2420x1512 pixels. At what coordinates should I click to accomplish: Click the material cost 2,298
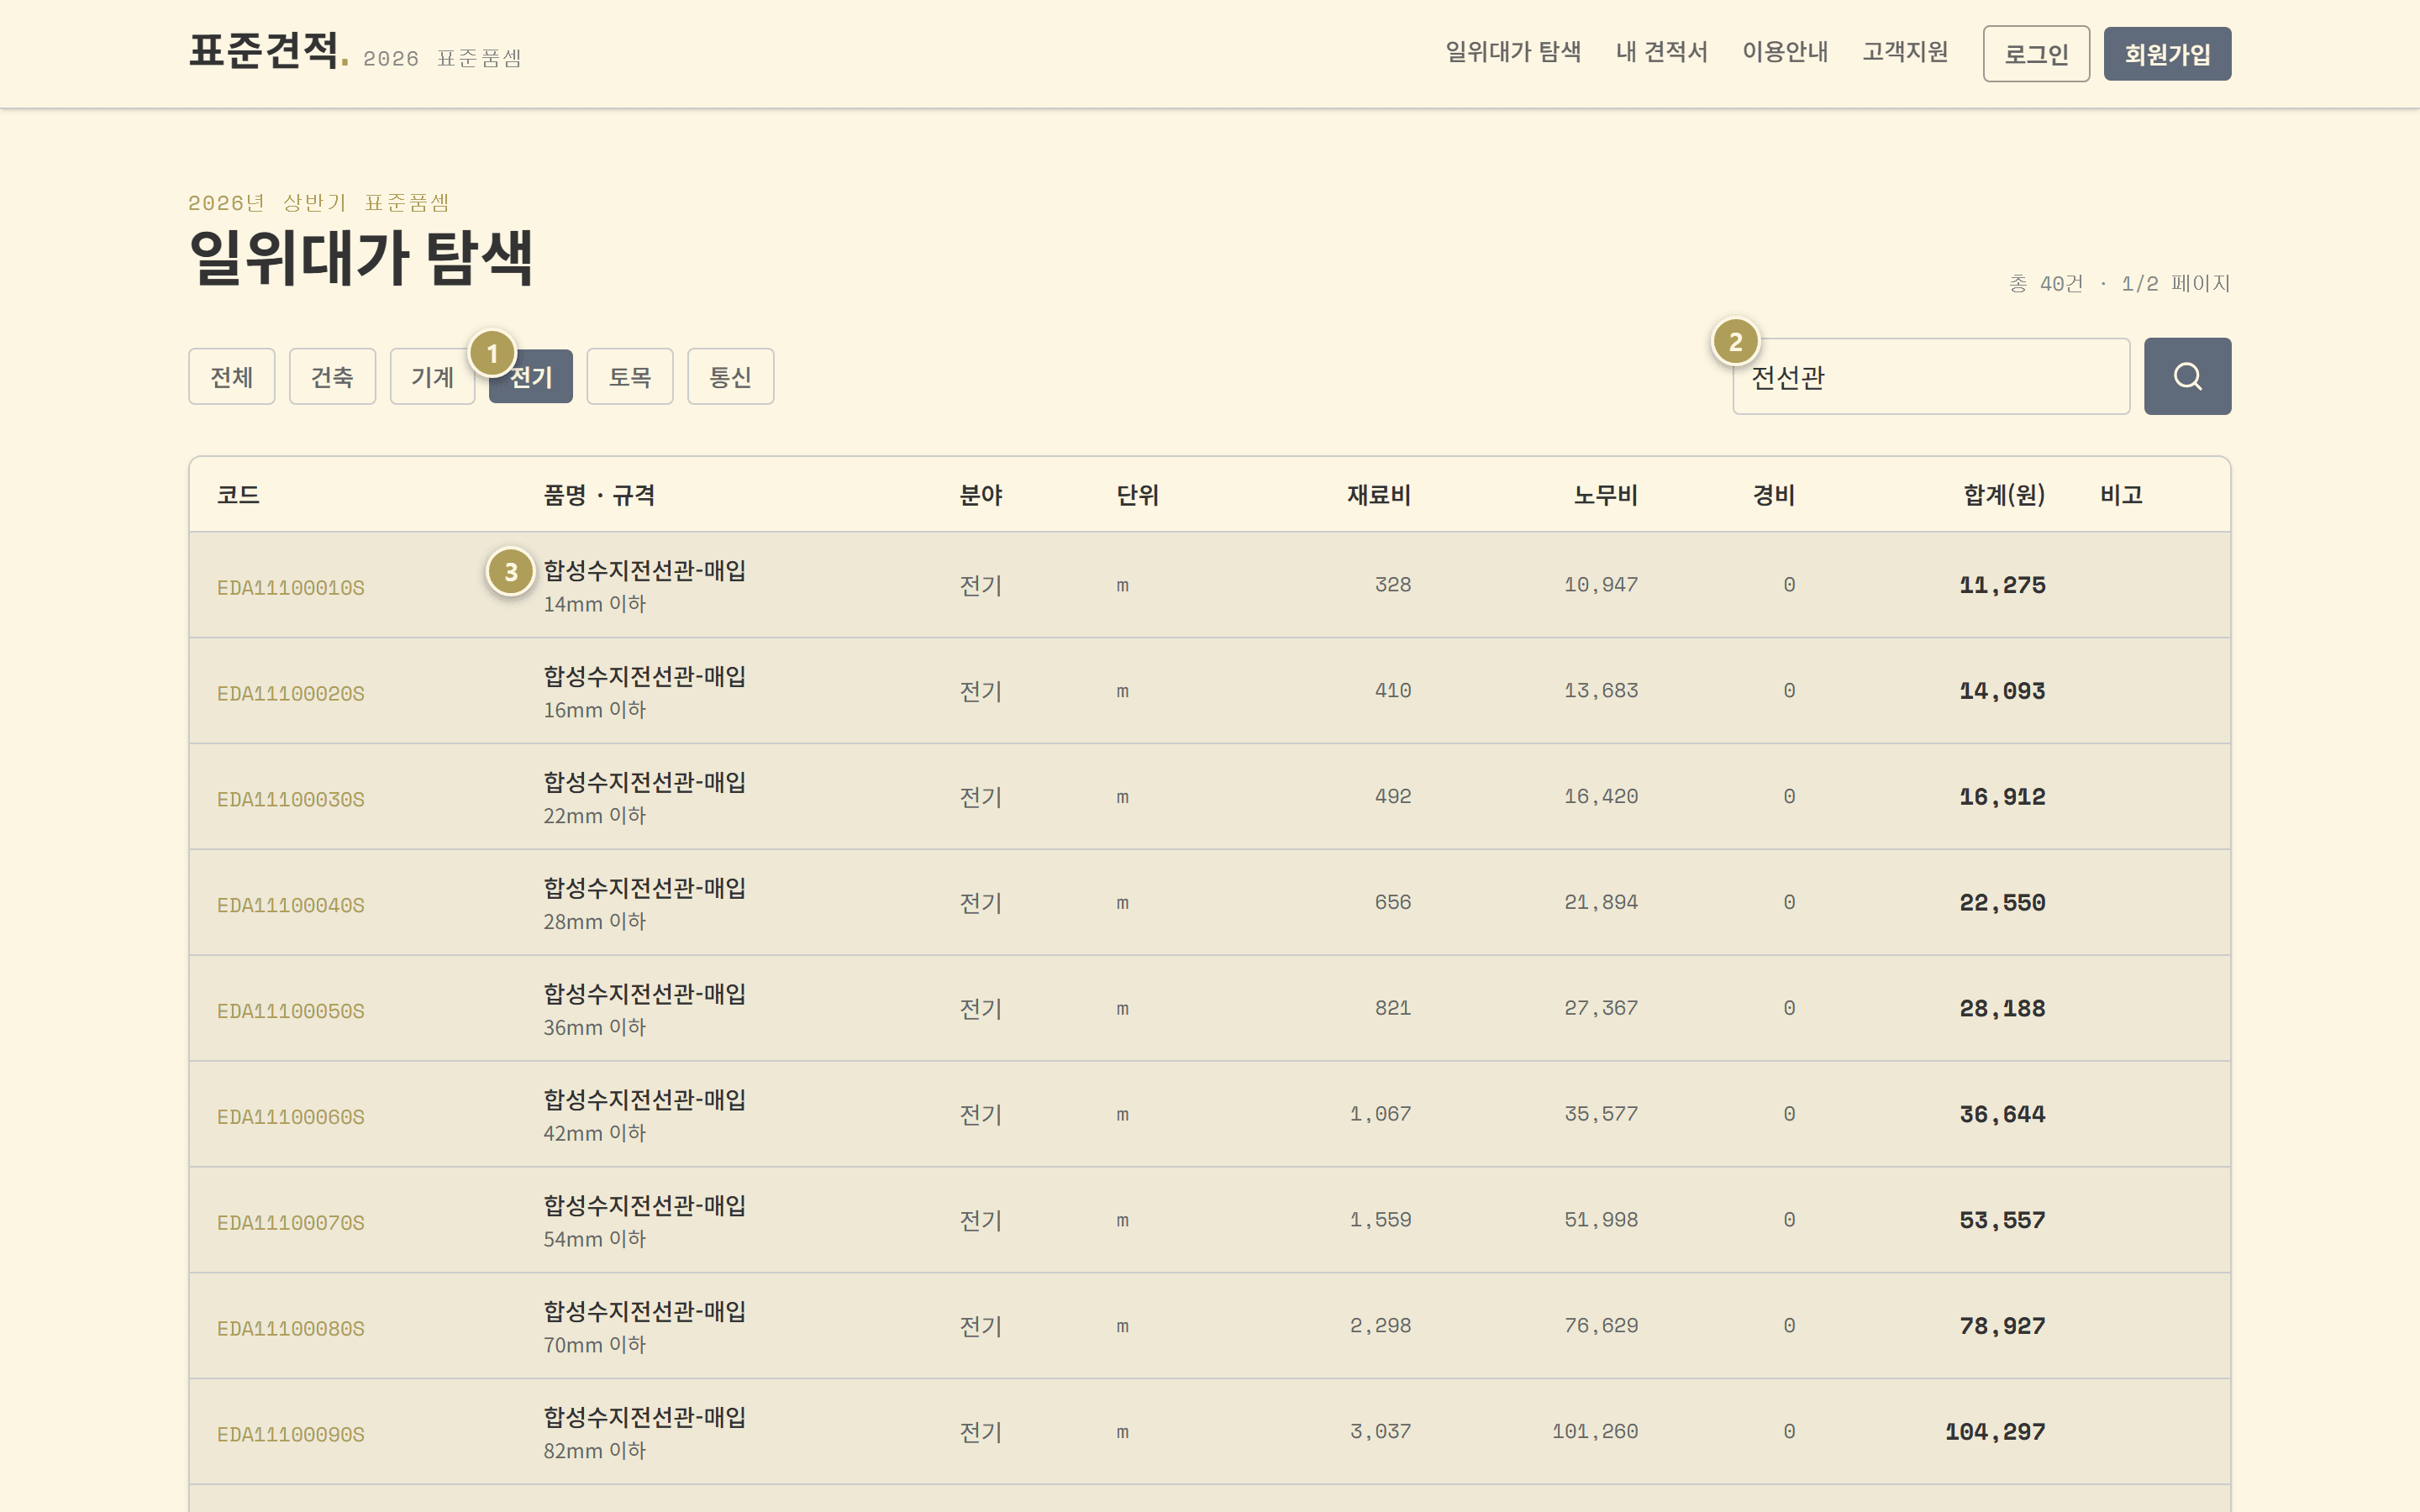pos(1380,1326)
